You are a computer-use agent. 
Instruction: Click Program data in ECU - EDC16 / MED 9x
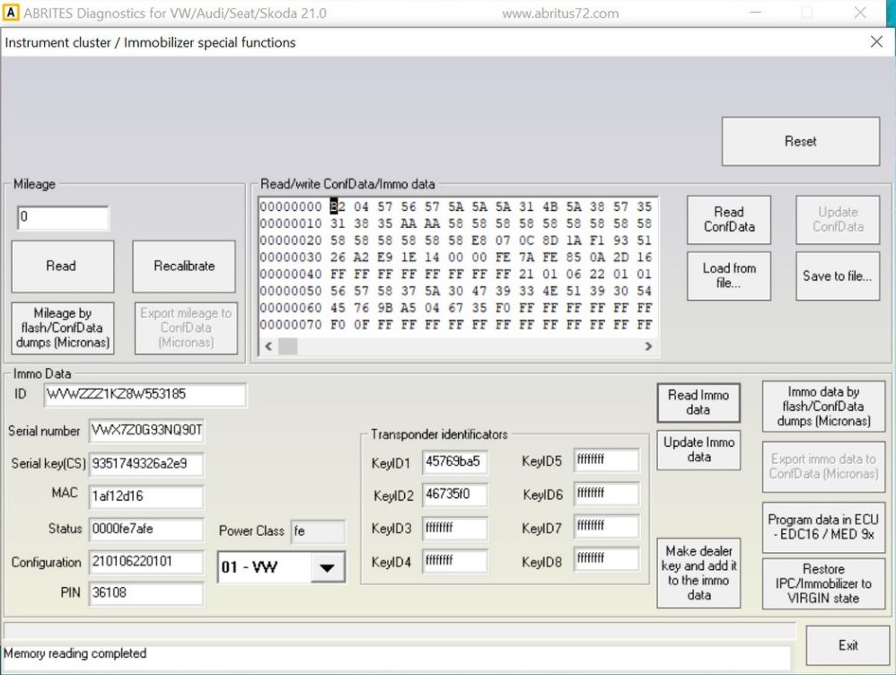(823, 527)
